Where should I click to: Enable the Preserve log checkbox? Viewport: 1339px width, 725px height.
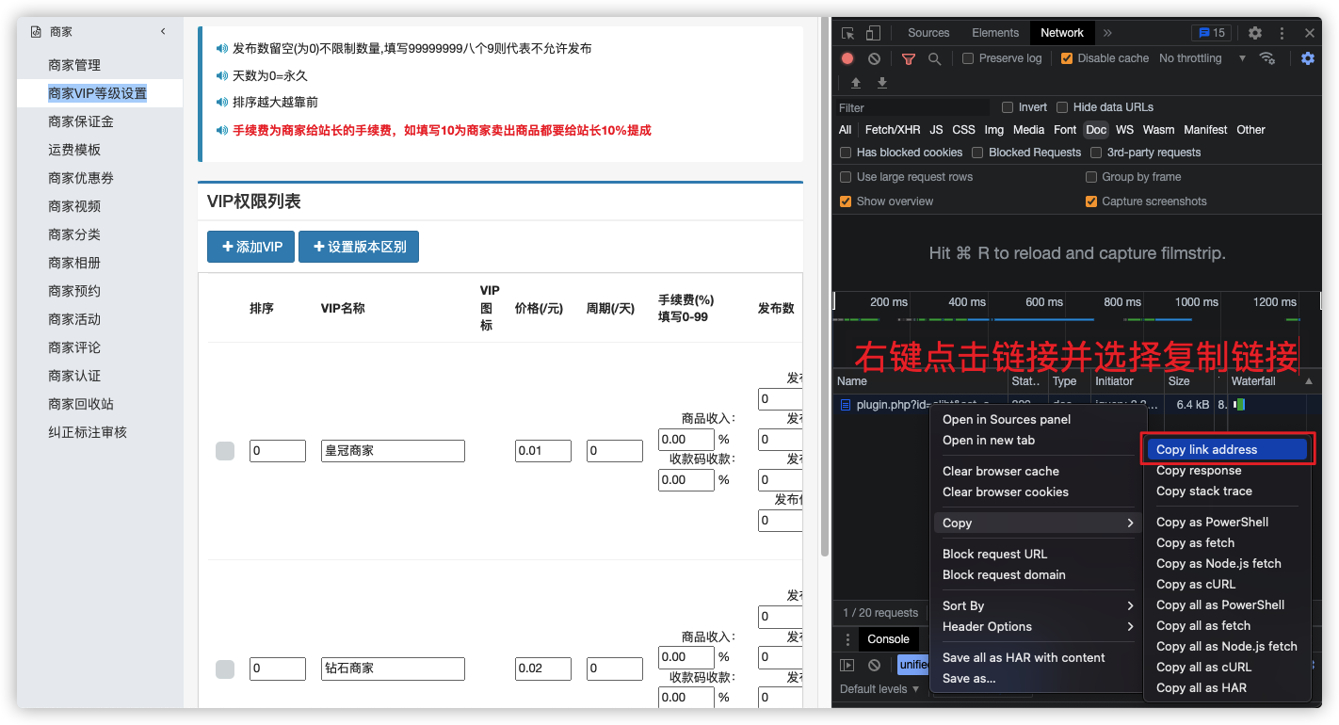pos(968,58)
